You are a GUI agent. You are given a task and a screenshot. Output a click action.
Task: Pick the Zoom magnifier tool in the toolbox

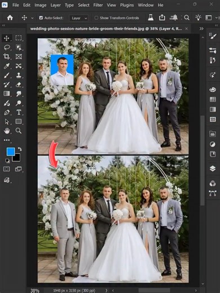(x=19, y=131)
